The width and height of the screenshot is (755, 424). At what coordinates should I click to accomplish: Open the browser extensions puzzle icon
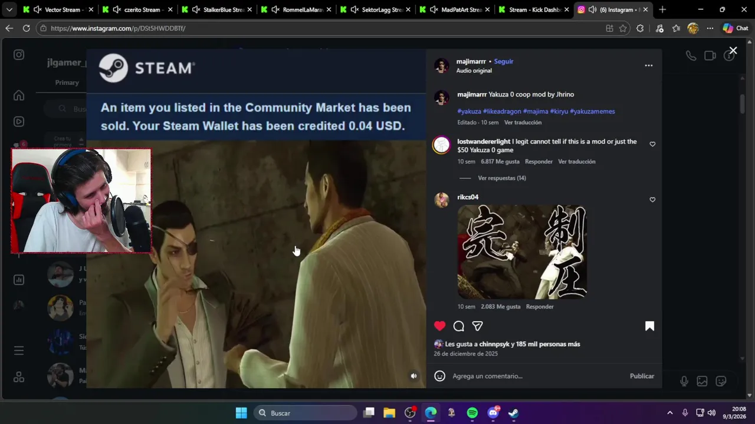coord(640,28)
